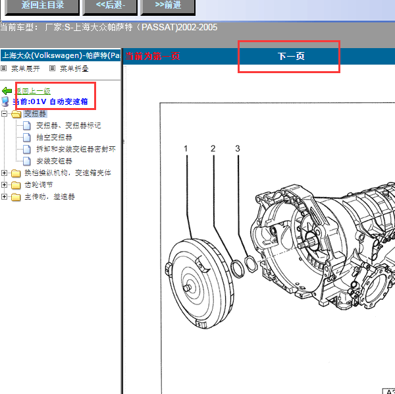
Task: Click the green back arrow icon
Action: click(7, 91)
